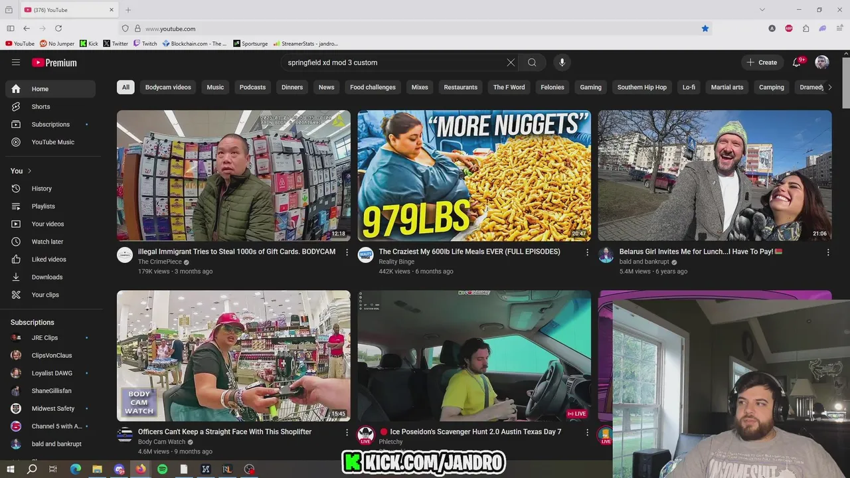
Task: Click The CrimePiece channel avatar
Action: [125, 255]
